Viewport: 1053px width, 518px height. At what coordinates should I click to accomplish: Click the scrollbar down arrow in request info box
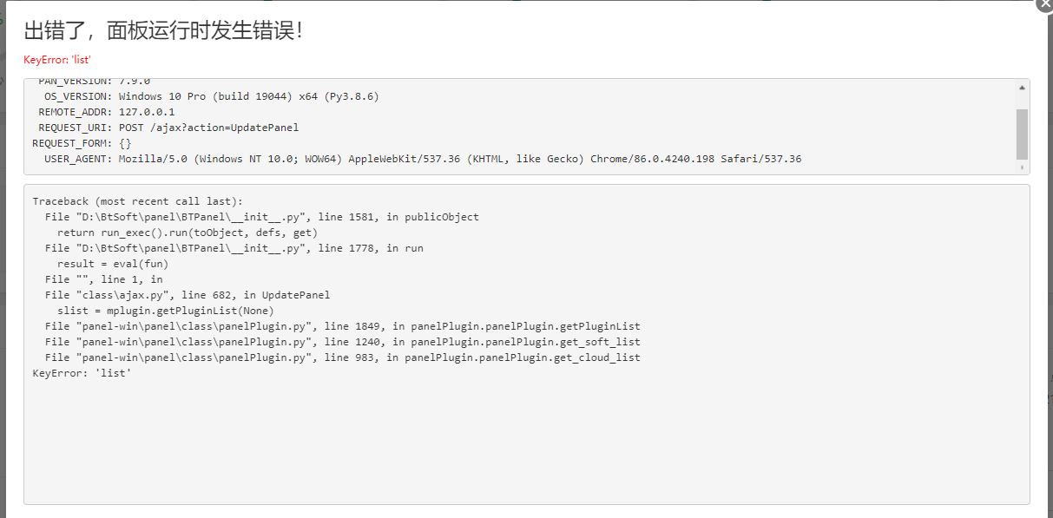click(1022, 167)
